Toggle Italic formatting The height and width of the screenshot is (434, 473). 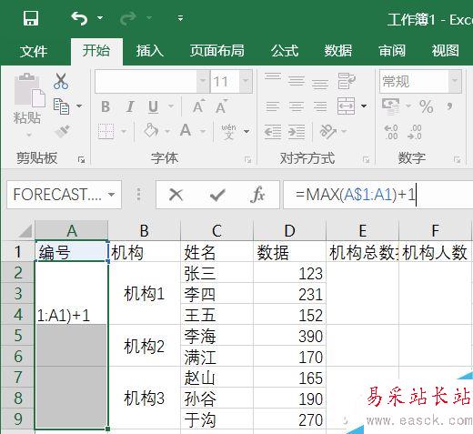click(x=130, y=106)
